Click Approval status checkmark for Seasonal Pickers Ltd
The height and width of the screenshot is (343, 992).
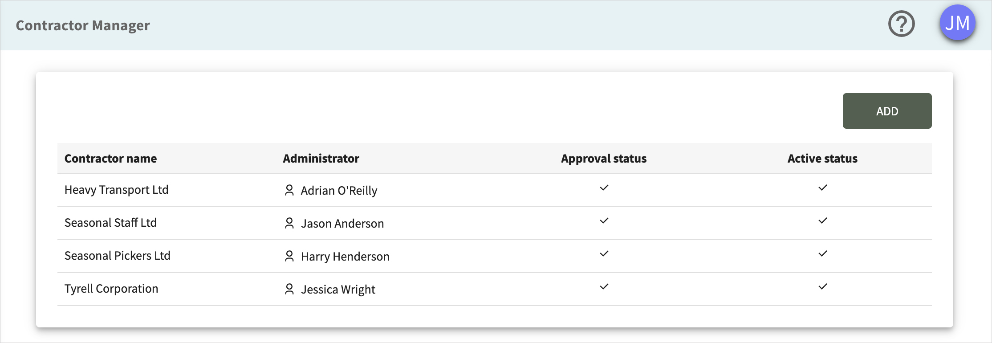(604, 253)
